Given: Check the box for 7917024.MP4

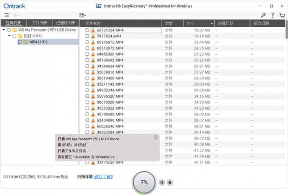Looking at the screenshot, I should 87,36.
